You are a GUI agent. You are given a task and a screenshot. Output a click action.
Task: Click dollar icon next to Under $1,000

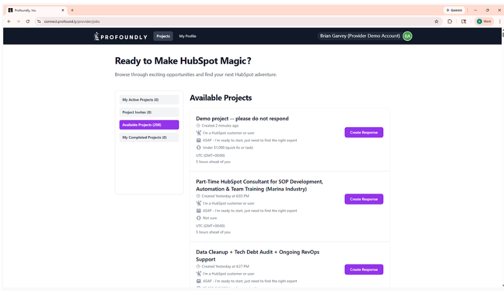(x=199, y=148)
